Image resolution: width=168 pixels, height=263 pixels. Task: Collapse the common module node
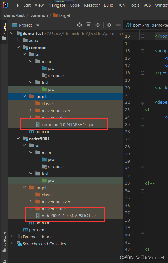18,47
